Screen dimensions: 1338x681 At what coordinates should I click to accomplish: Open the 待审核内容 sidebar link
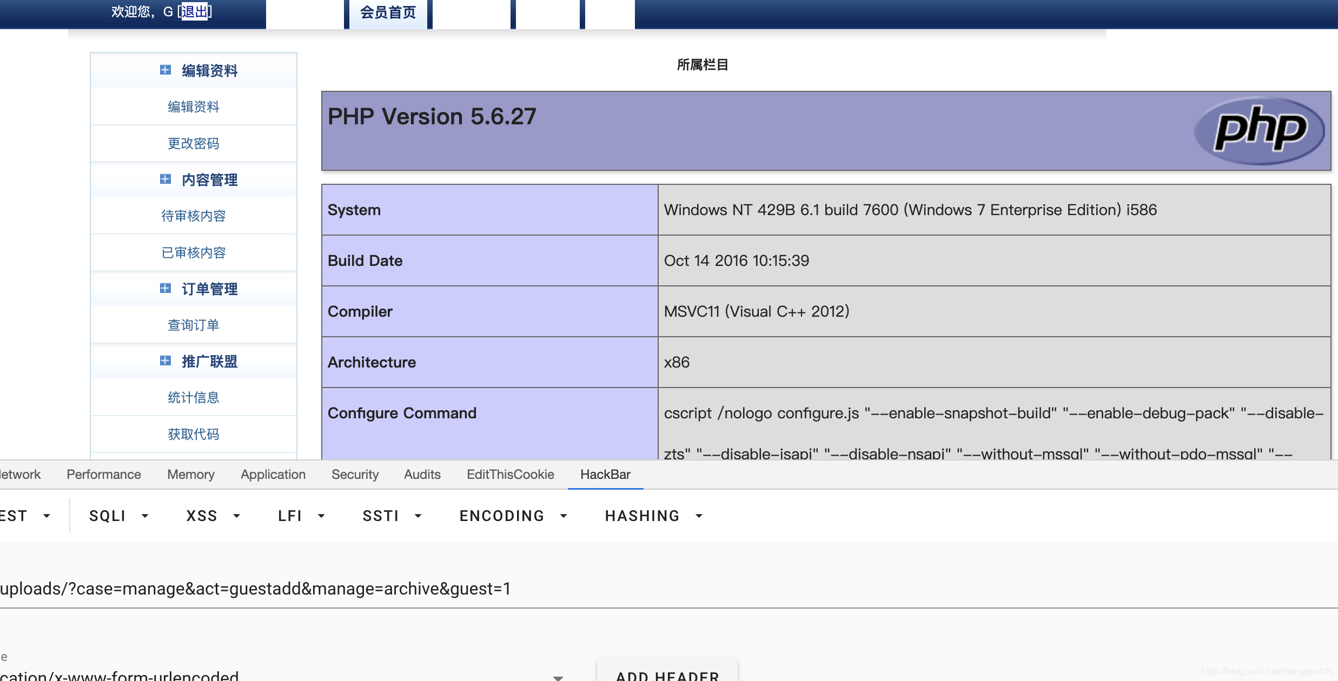tap(194, 216)
